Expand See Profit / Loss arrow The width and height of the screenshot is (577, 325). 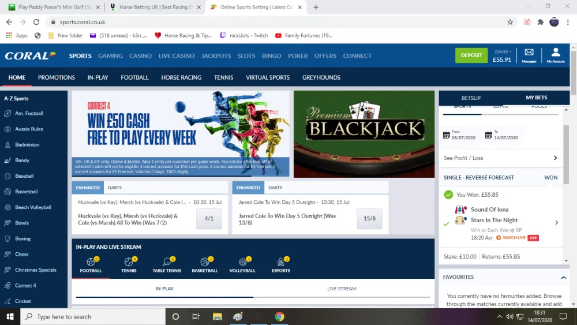555,158
